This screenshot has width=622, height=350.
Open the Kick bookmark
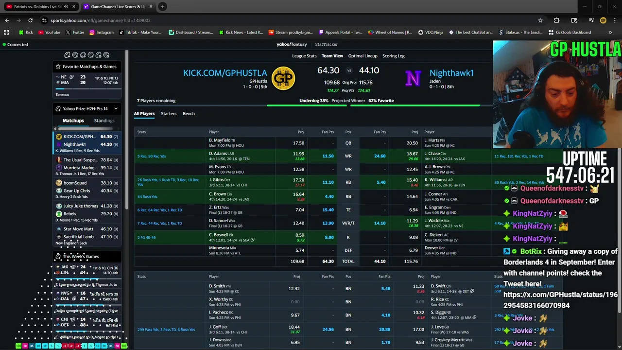tap(26, 33)
